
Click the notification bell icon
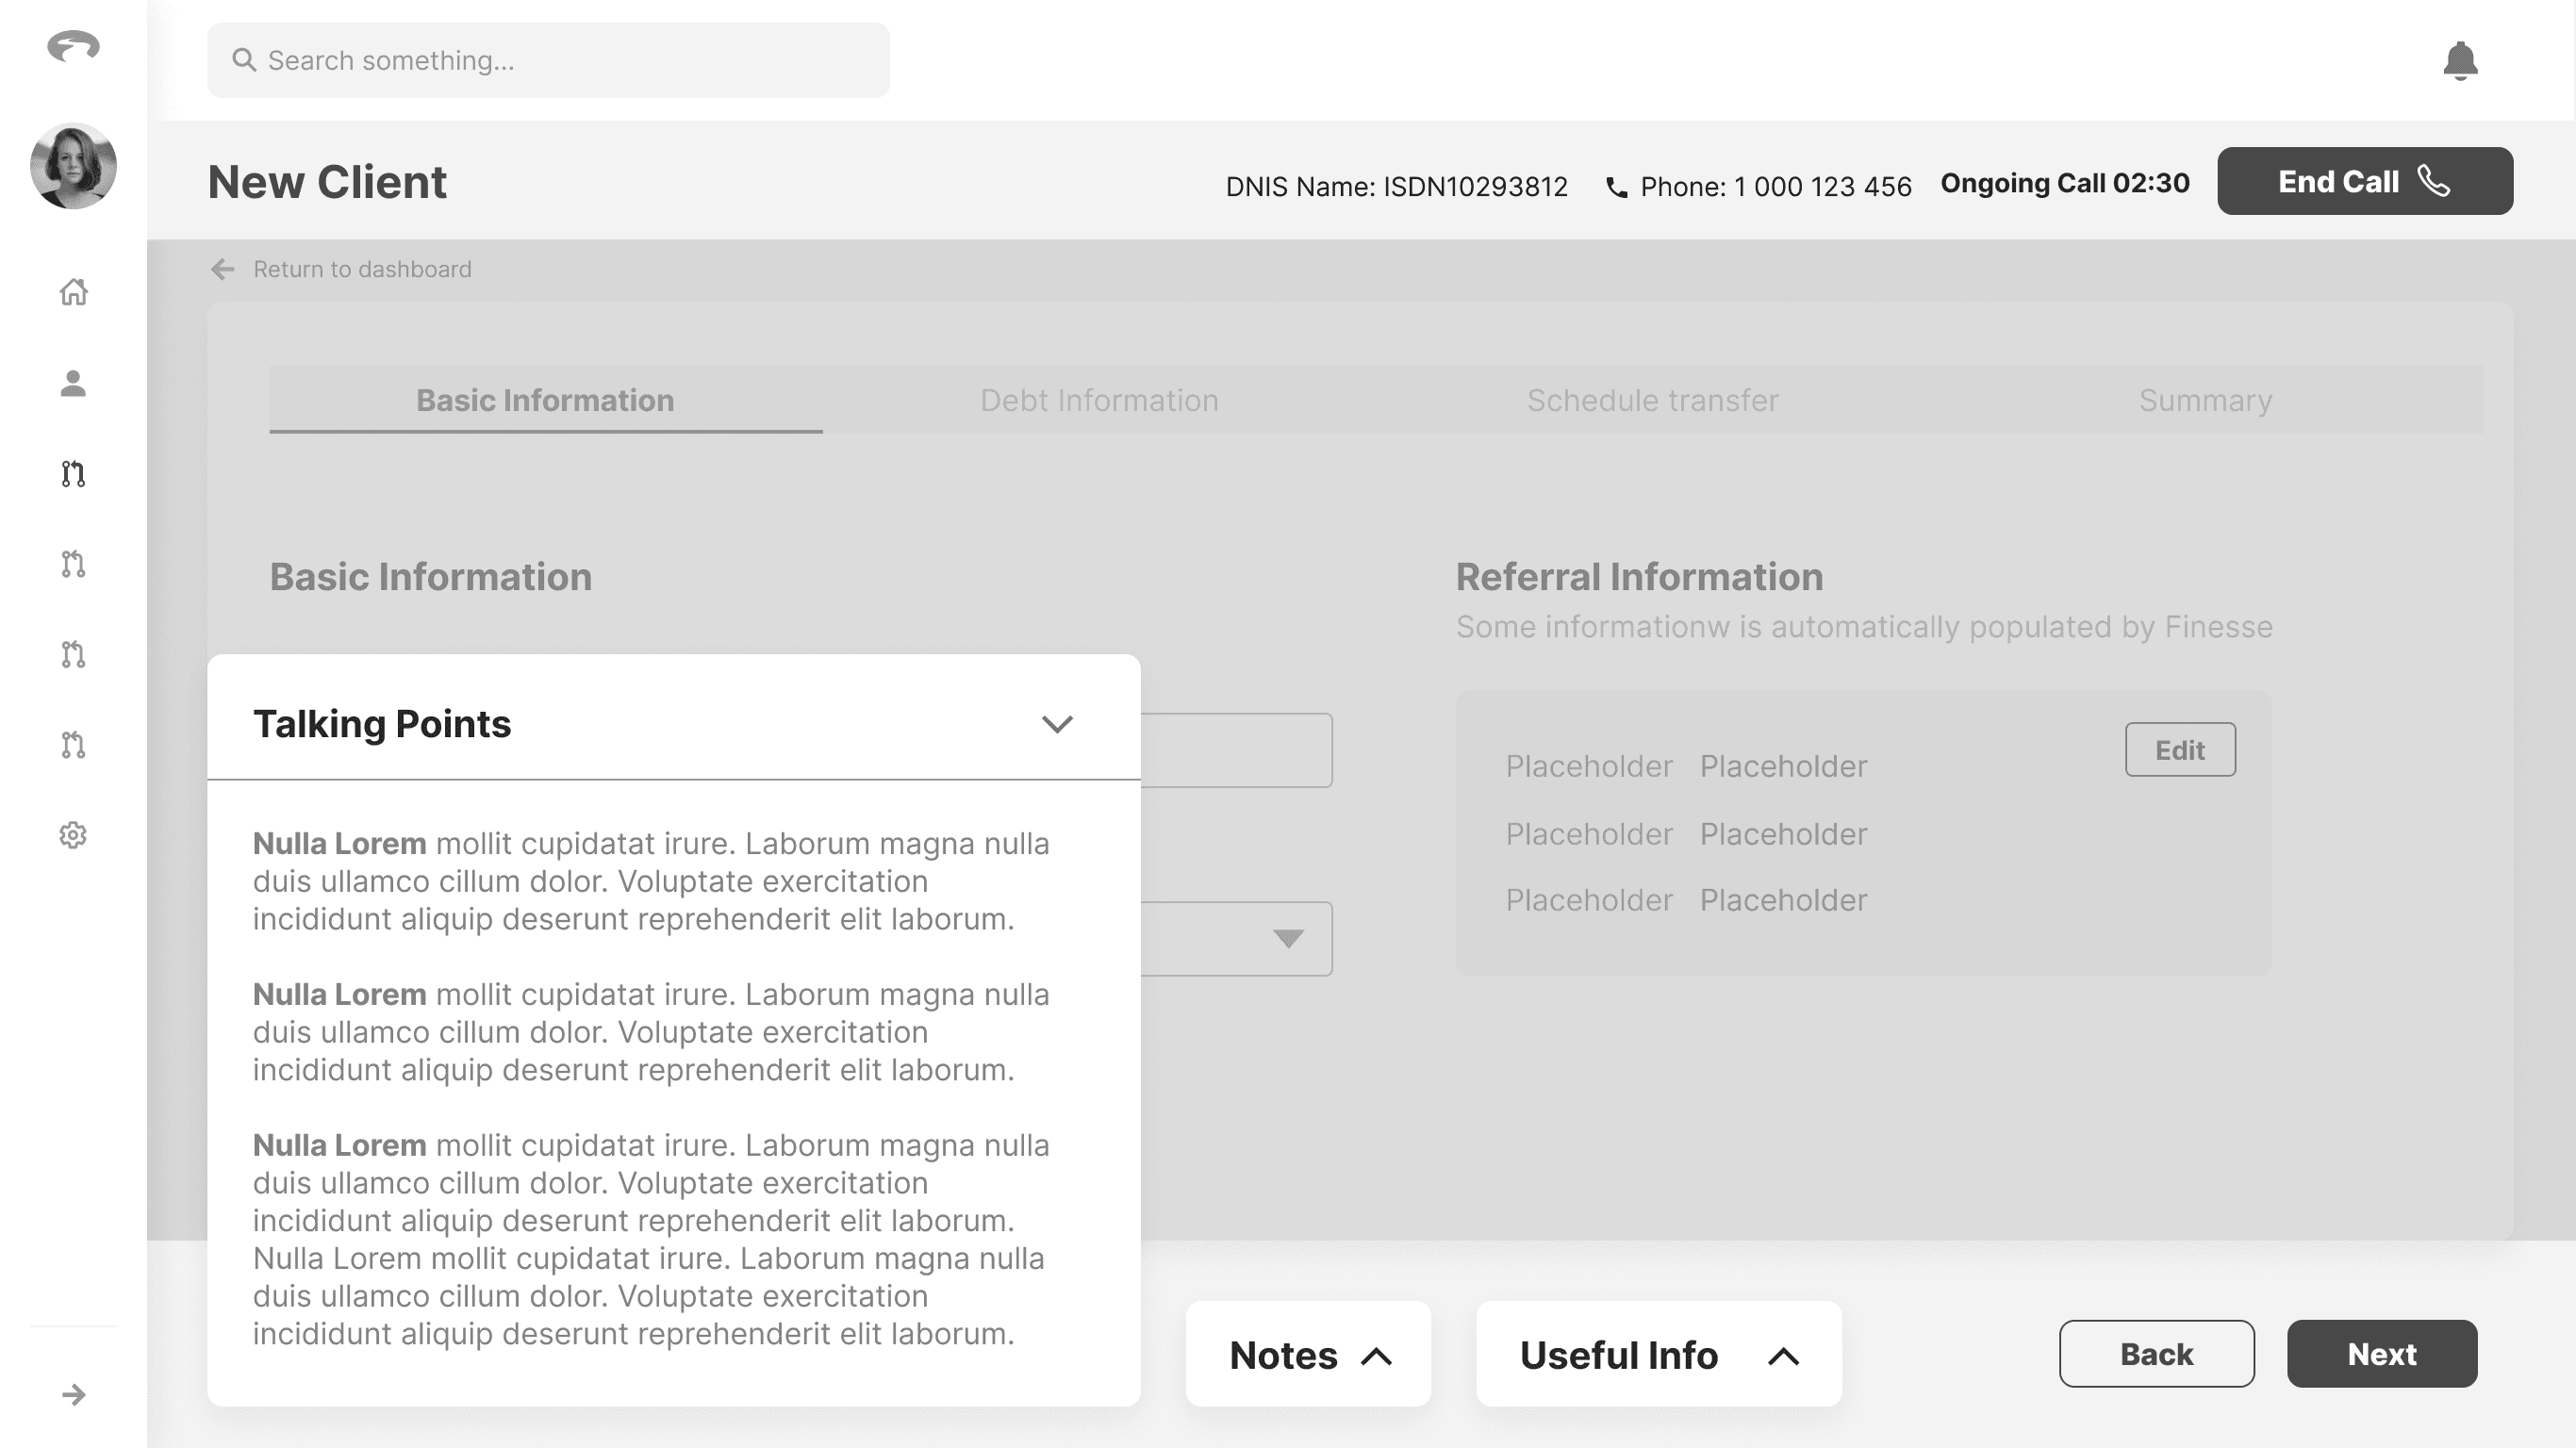coord(2459,61)
